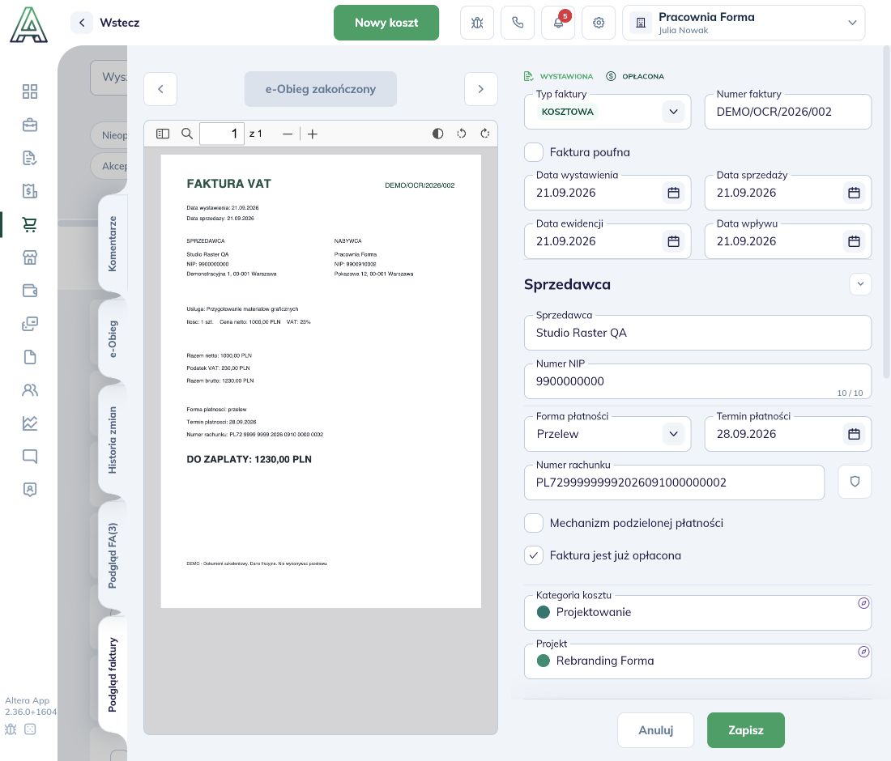Click the shield icon next to Numer rachunku
The width and height of the screenshot is (891, 761).
click(855, 482)
